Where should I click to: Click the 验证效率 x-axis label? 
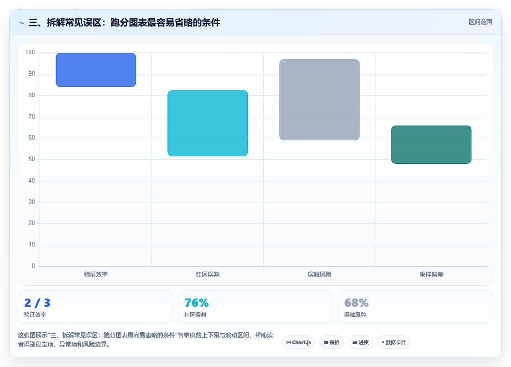click(x=96, y=274)
